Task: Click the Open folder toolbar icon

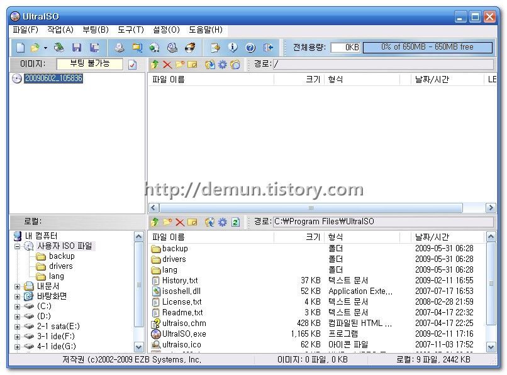Action: click(x=35, y=47)
